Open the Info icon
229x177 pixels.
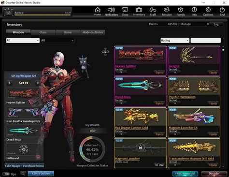click(194, 10)
